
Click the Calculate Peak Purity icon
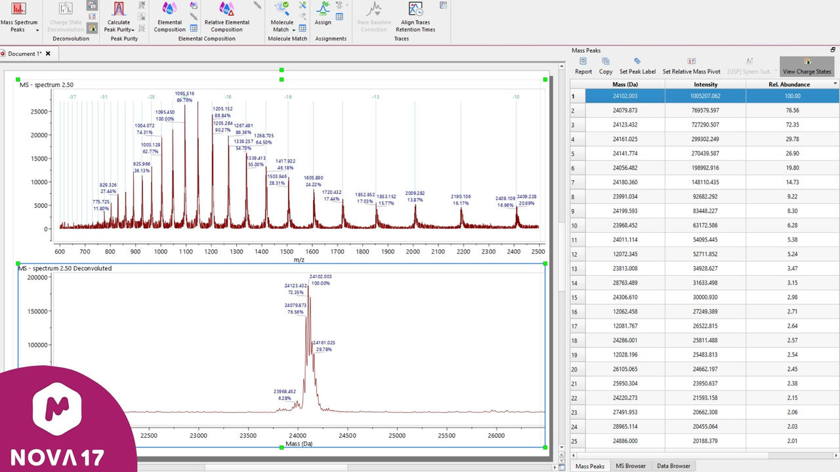(x=119, y=9)
